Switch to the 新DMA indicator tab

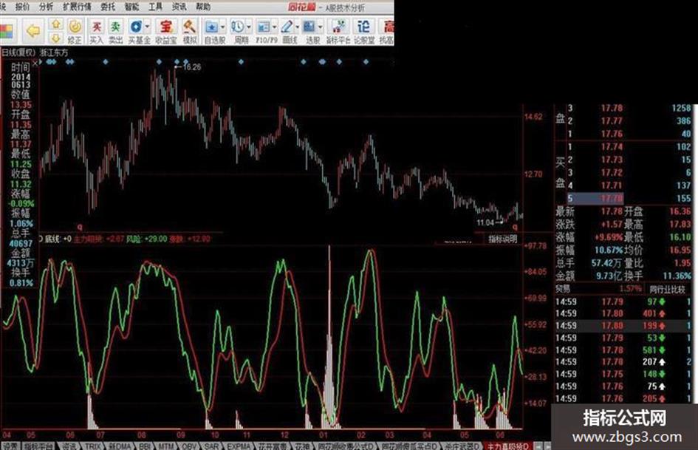tap(120, 446)
